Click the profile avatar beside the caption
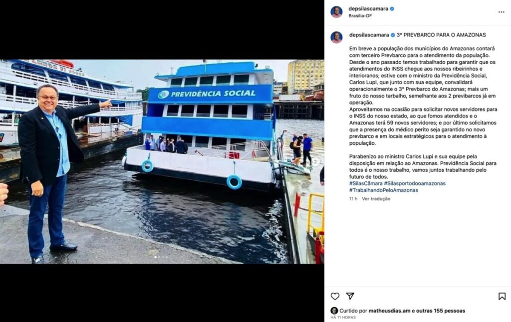 point(337,37)
